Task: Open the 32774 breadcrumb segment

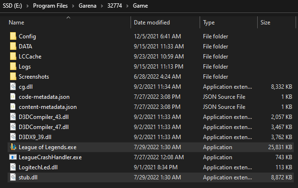Action: [115, 6]
